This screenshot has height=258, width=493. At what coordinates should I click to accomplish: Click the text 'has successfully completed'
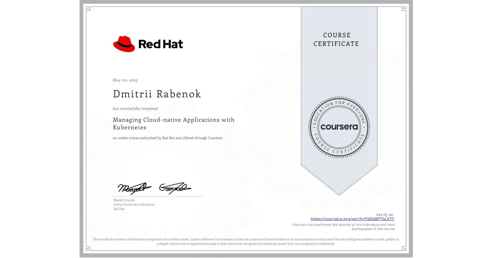[x=135, y=108]
